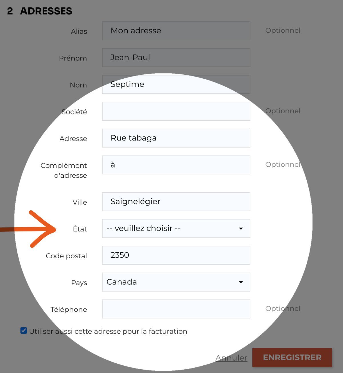Click the Adresse field 'Rue tabaga'
Screen dimensions: 343x373
point(176,138)
